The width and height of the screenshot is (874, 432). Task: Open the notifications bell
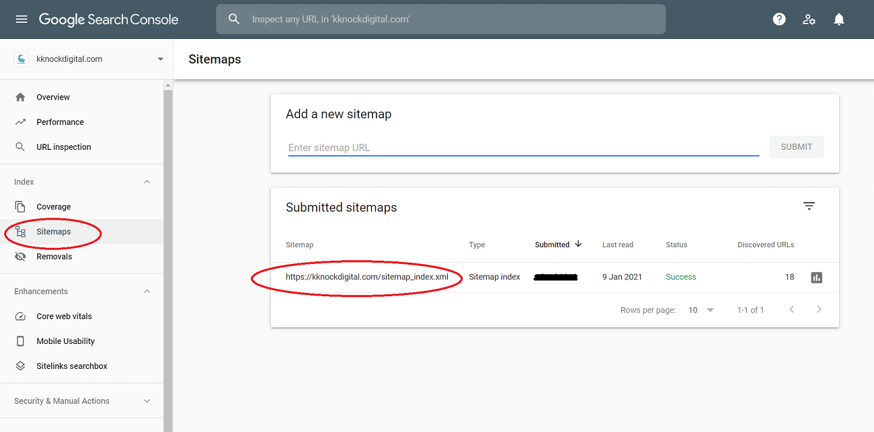pos(838,19)
